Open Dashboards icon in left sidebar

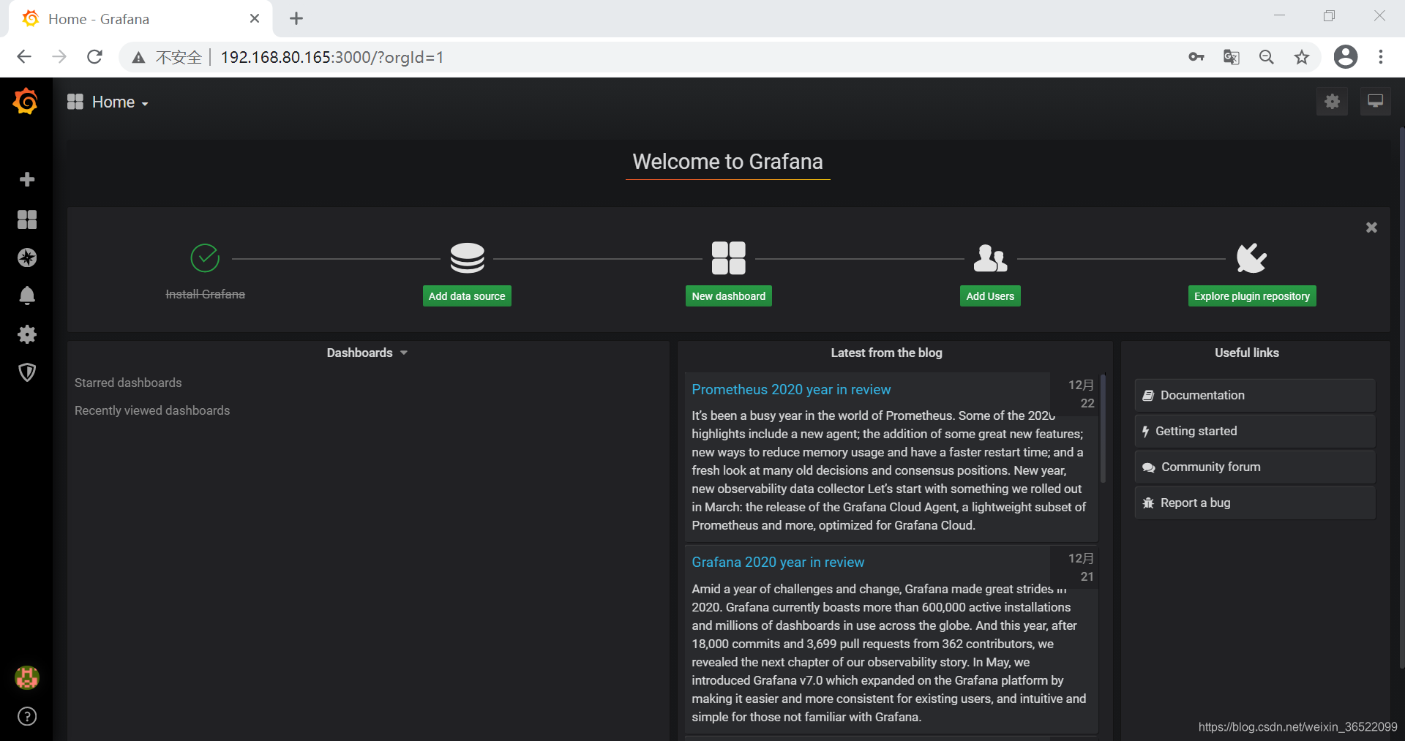(x=27, y=219)
